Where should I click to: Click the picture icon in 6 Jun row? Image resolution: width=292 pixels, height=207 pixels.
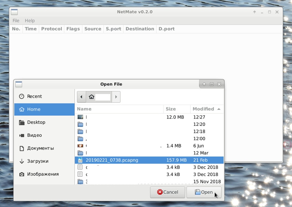(x=80, y=146)
